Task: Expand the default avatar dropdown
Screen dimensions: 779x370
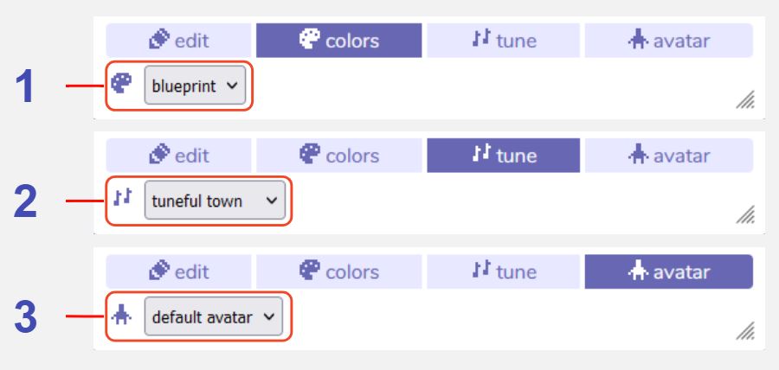Action: click(x=213, y=317)
